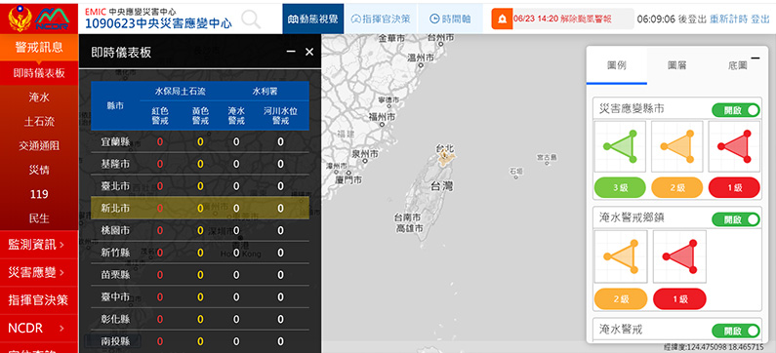Click green level-3 triangle legend icon
The image size is (776, 353).
620,146
